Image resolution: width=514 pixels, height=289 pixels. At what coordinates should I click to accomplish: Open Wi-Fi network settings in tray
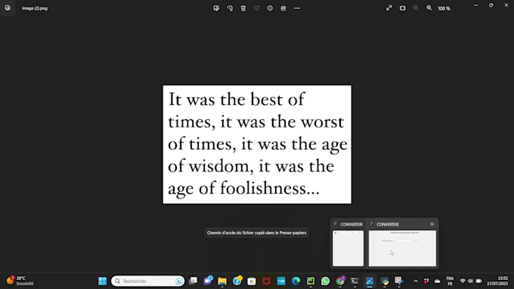coord(463,281)
